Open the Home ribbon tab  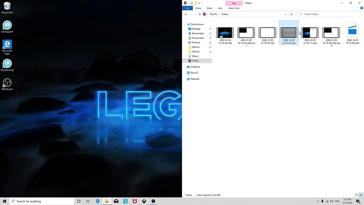point(198,8)
